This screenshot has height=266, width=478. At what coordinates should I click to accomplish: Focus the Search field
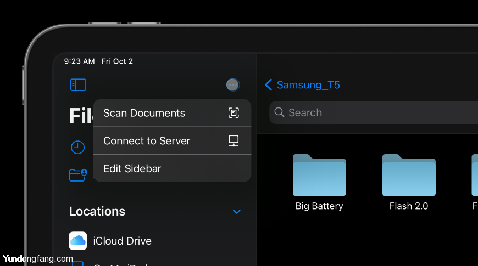374,112
